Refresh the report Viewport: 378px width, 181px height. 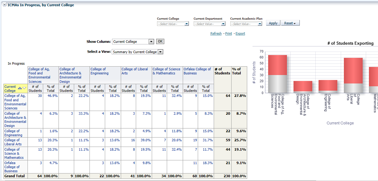pyautogui.click(x=216, y=33)
